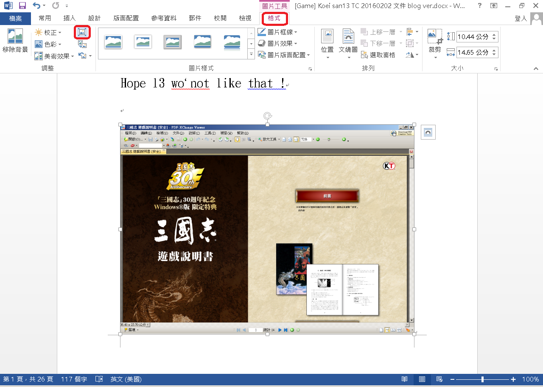
Task: Open the 校正 (Corrections) dropdown
Action: pyautogui.click(x=48, y=32)
